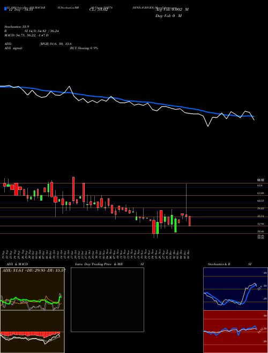This screenshot has height=353, width=268.
Task: Open the dark blue Stochastics chart panel
Action: coord(235,289)
